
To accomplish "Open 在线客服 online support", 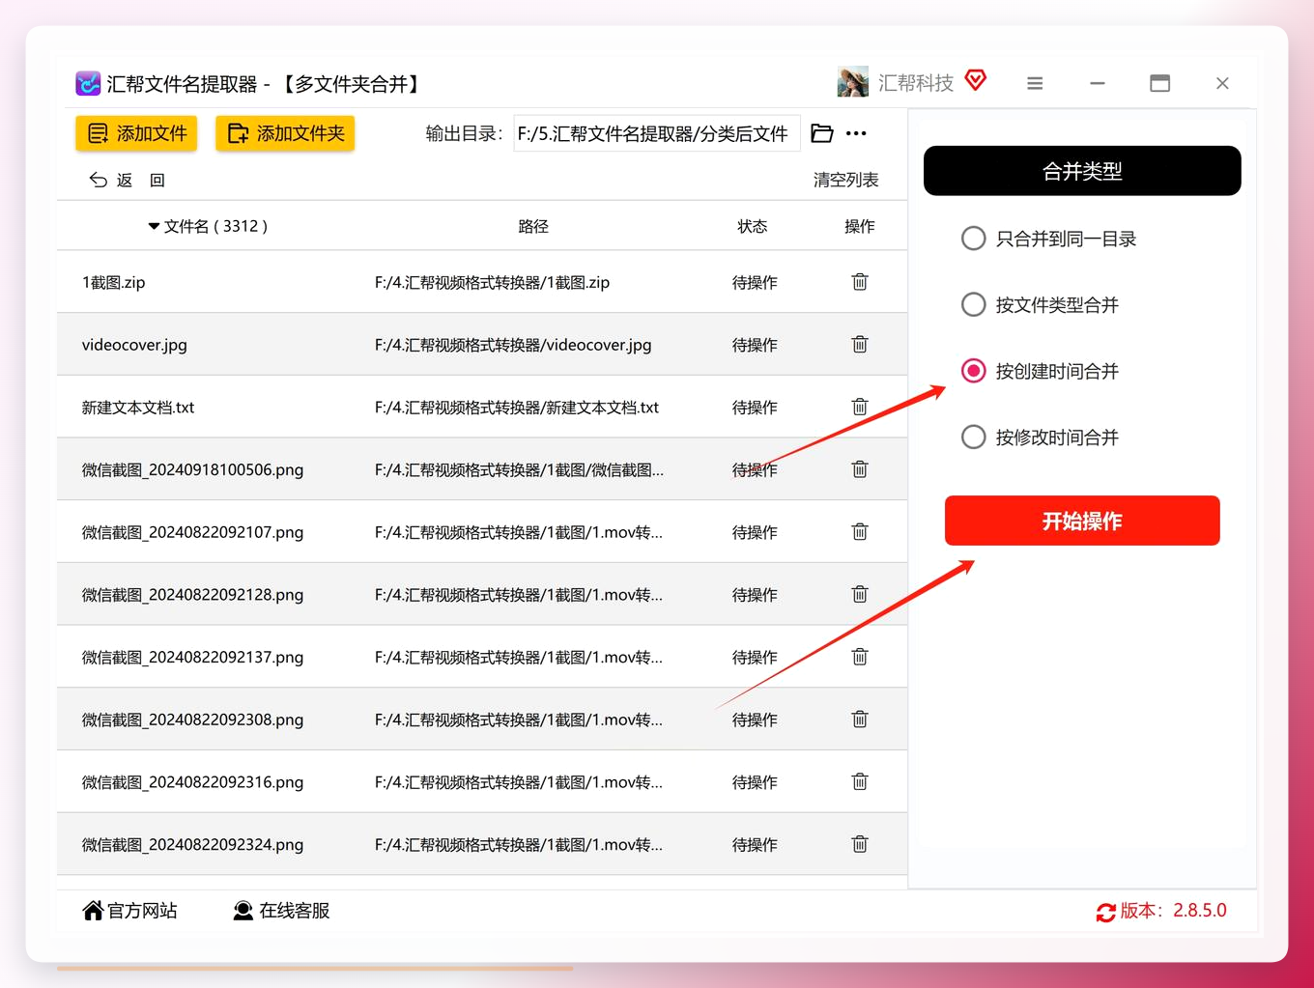I will pos(281,911).
